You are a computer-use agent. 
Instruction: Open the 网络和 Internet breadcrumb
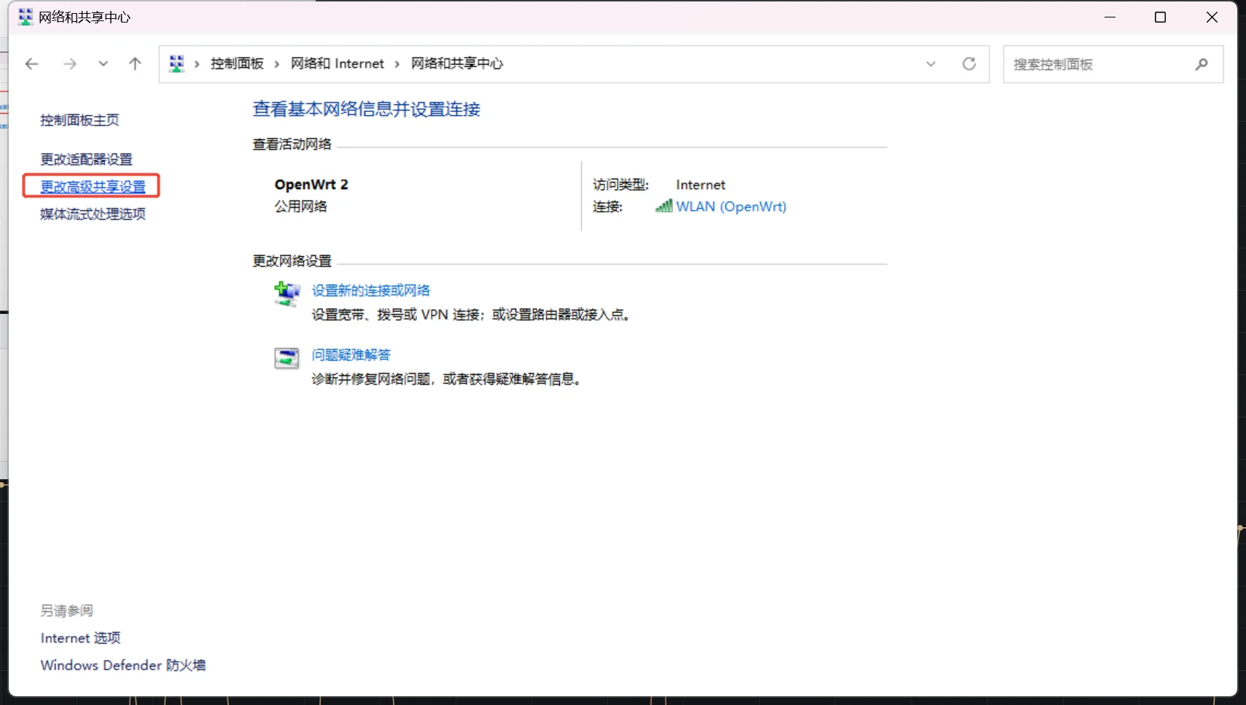337,63
